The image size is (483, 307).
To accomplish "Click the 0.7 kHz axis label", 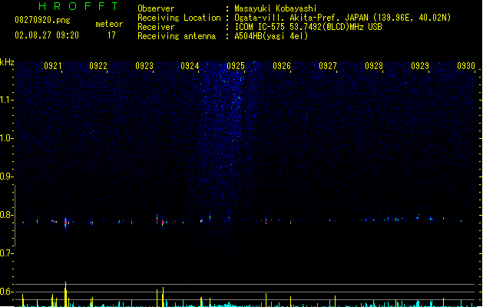I will point(6,253).
